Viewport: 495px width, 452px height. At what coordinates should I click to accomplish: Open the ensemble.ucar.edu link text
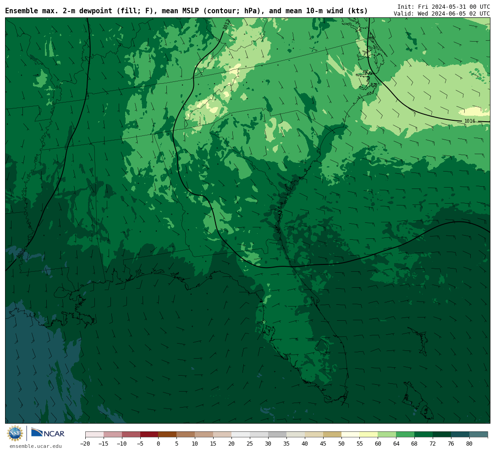[x=35, y=446]
